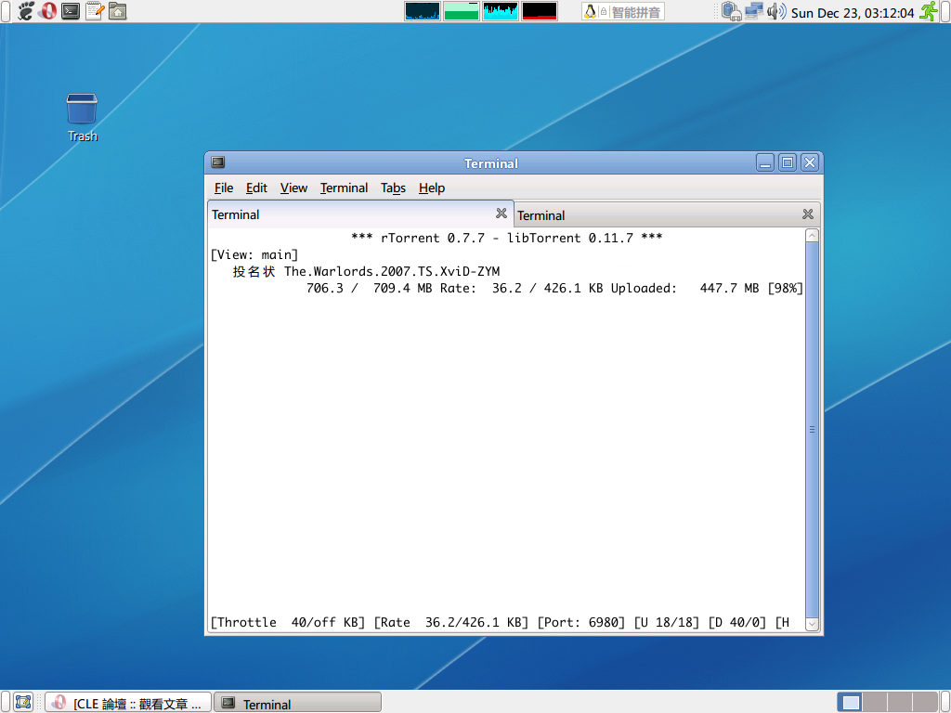Close the inactive second Terminal tab
The image size is (951, 713).
click(808, 214)
